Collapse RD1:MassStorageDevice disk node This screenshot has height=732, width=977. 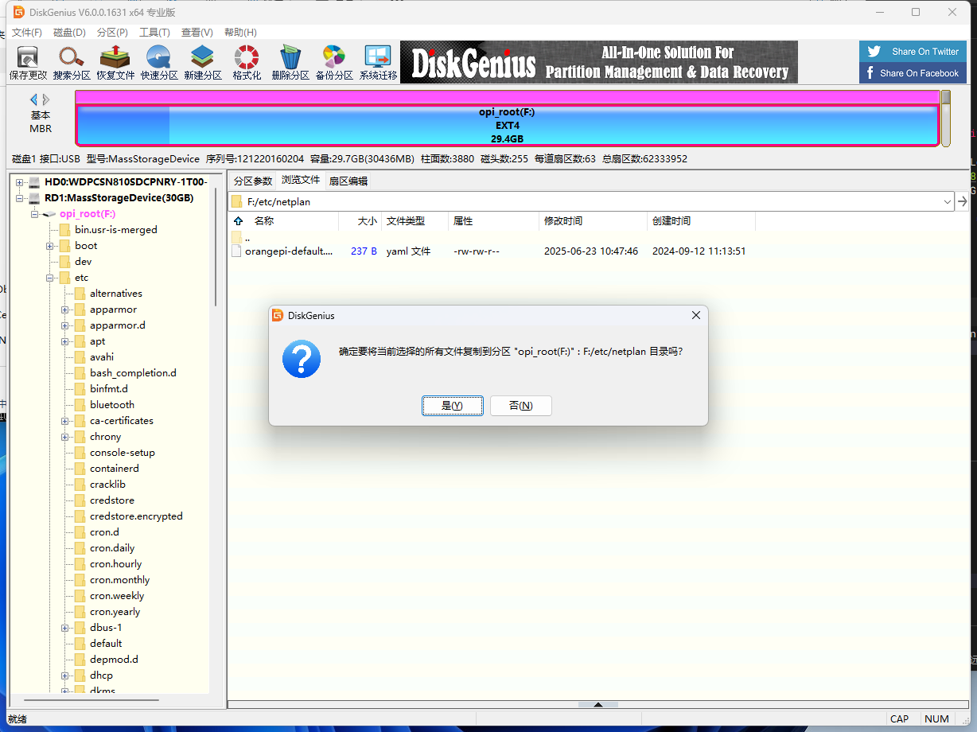click(20, 198)
